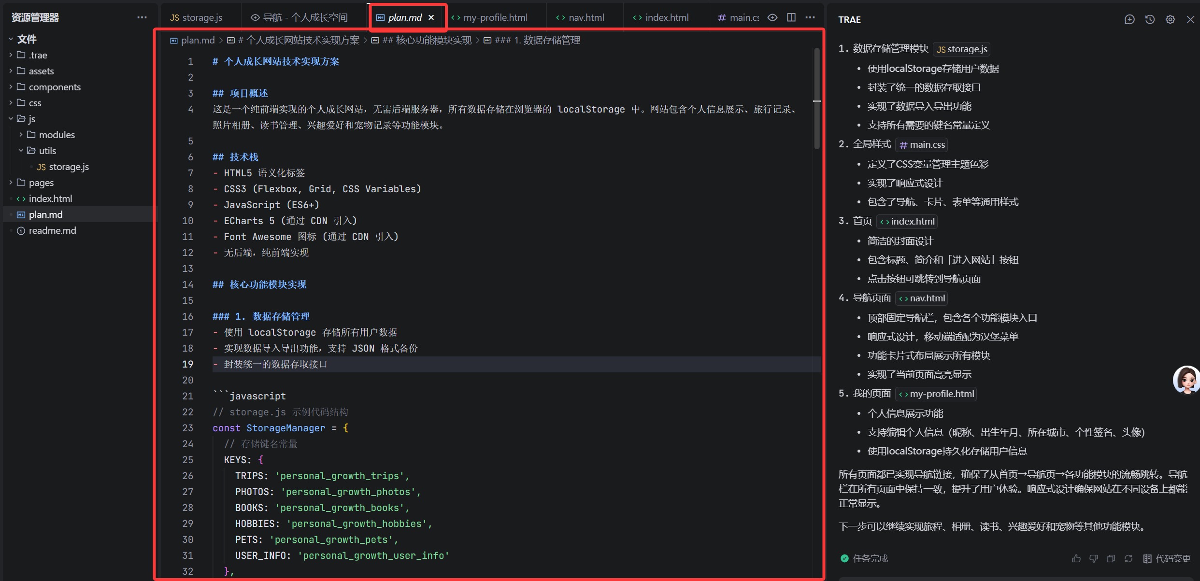1200x581 pixels.
Task: Switch to storage.js tab
Action: tap(196, 17)
